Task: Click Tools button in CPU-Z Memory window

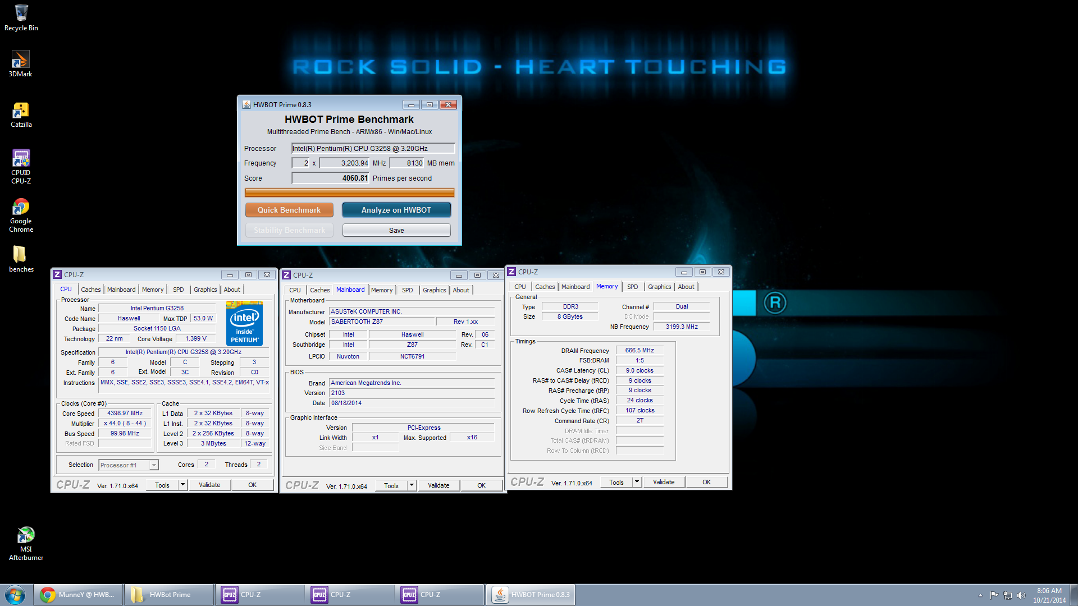Action: tap(616, 482)
